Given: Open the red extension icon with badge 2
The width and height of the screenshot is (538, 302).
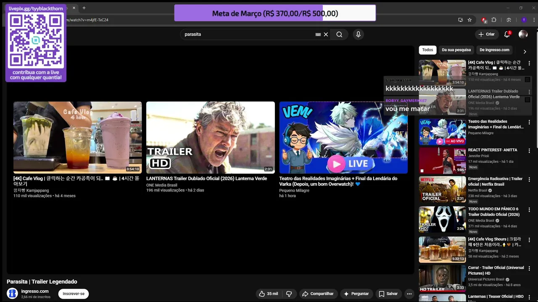Looking at the screenshot, I should pos(484,20).
